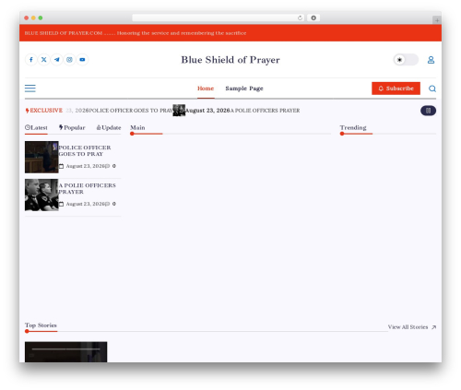Open the Sample Page menu item
Viewport: 461px width, 390px height.
point(244,89)
